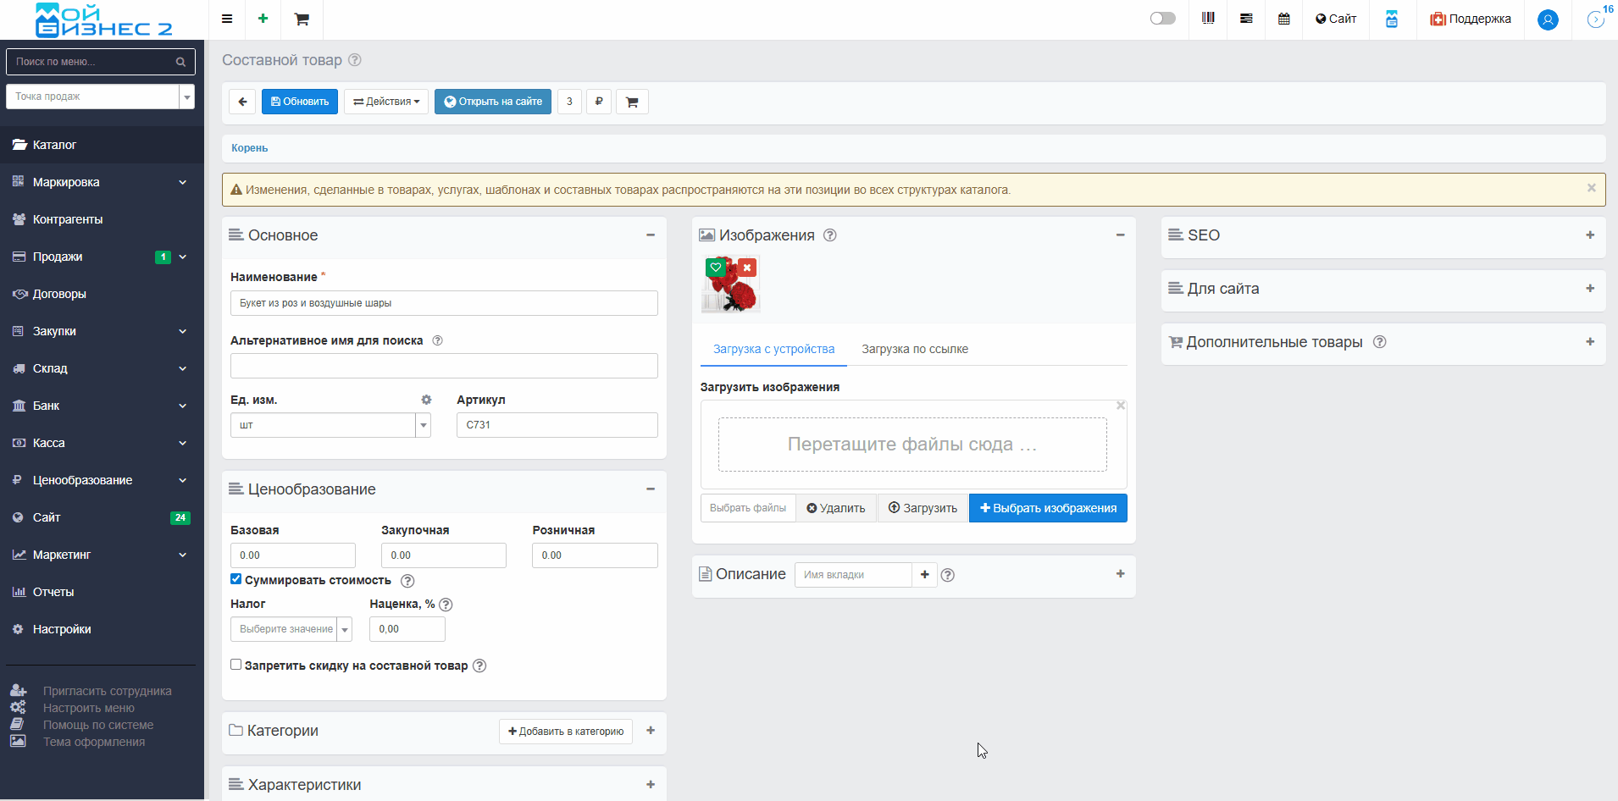The image size is (1618, 801).
Task: Click the Артикул input field
Action: tap(557, 425)
